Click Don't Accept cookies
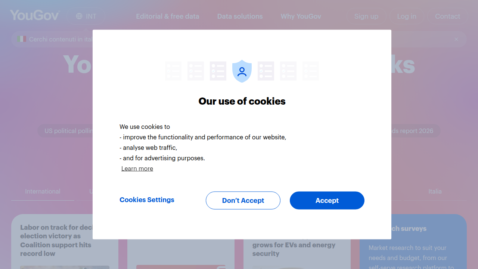The image size is (478, 269). (243, 201)
